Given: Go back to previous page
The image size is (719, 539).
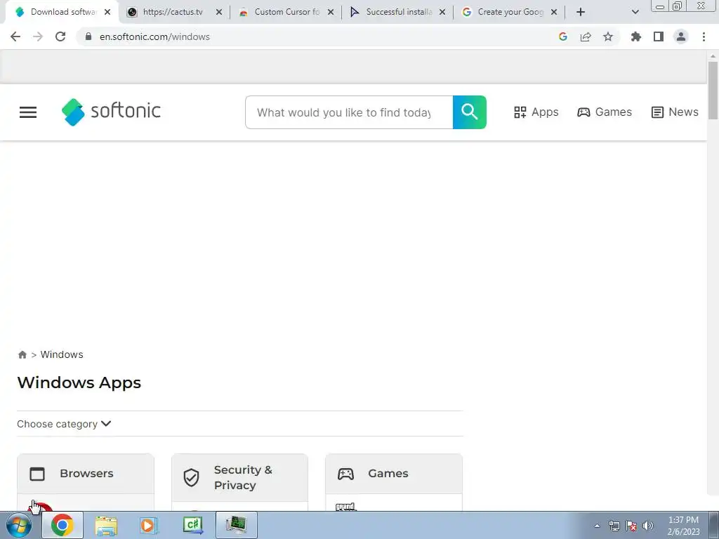Looking at the screenshot, I should pos(15,36).
